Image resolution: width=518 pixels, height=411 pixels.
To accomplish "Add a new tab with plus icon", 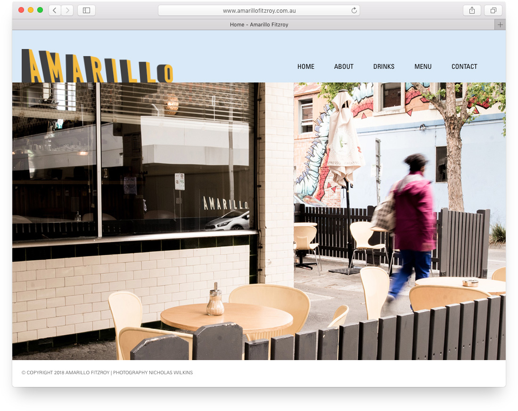I will tap(500, 25).
